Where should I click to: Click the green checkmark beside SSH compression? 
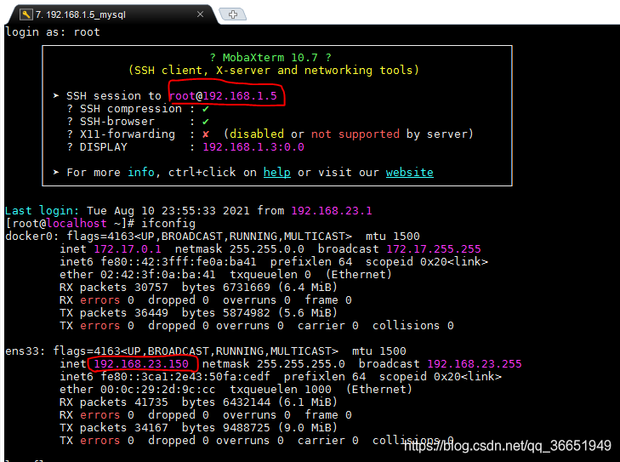click(x=206, y=109)
